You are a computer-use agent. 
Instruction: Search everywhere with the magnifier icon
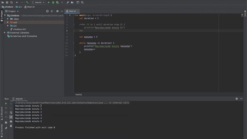click(82, 2)
